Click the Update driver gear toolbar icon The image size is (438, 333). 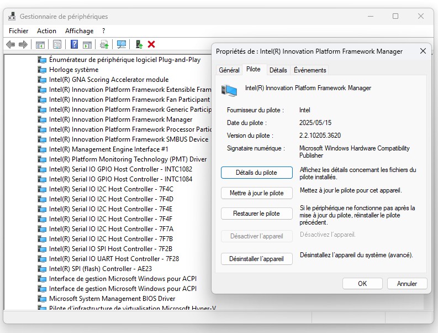pos(104,44)
